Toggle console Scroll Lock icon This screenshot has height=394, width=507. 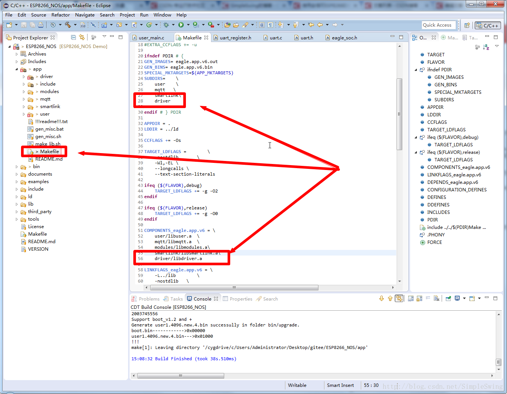pyautogui.click(x=419, y=298)
